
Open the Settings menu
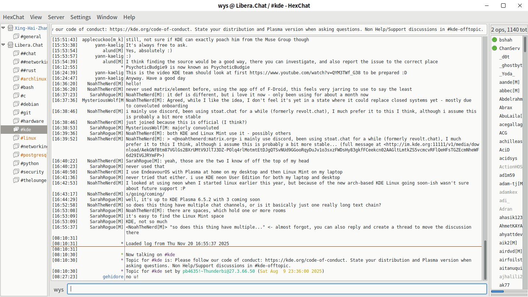pos(81,17)
